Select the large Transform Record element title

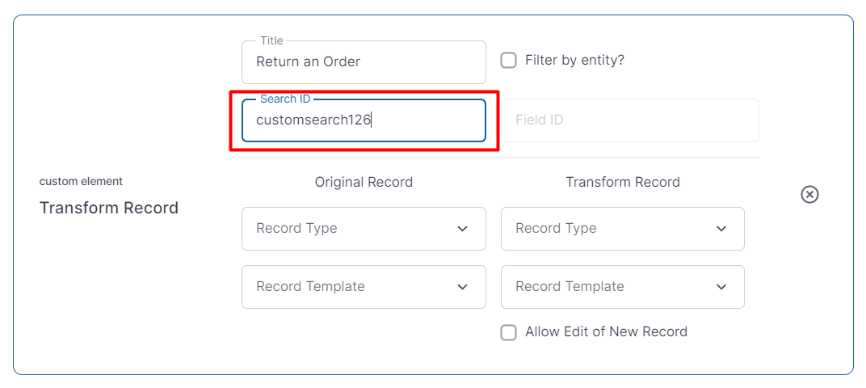(x=109, y=209)
